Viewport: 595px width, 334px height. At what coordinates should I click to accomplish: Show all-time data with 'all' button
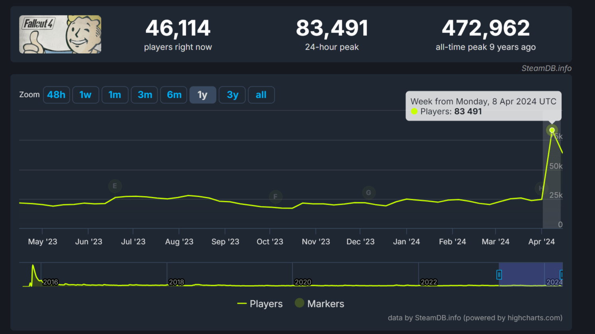(261, 95)
